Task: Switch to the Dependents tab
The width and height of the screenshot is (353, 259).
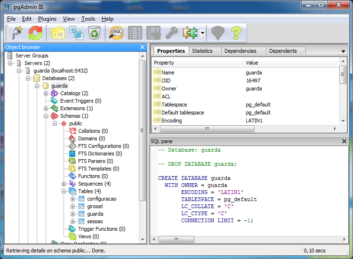Action: 286,51
